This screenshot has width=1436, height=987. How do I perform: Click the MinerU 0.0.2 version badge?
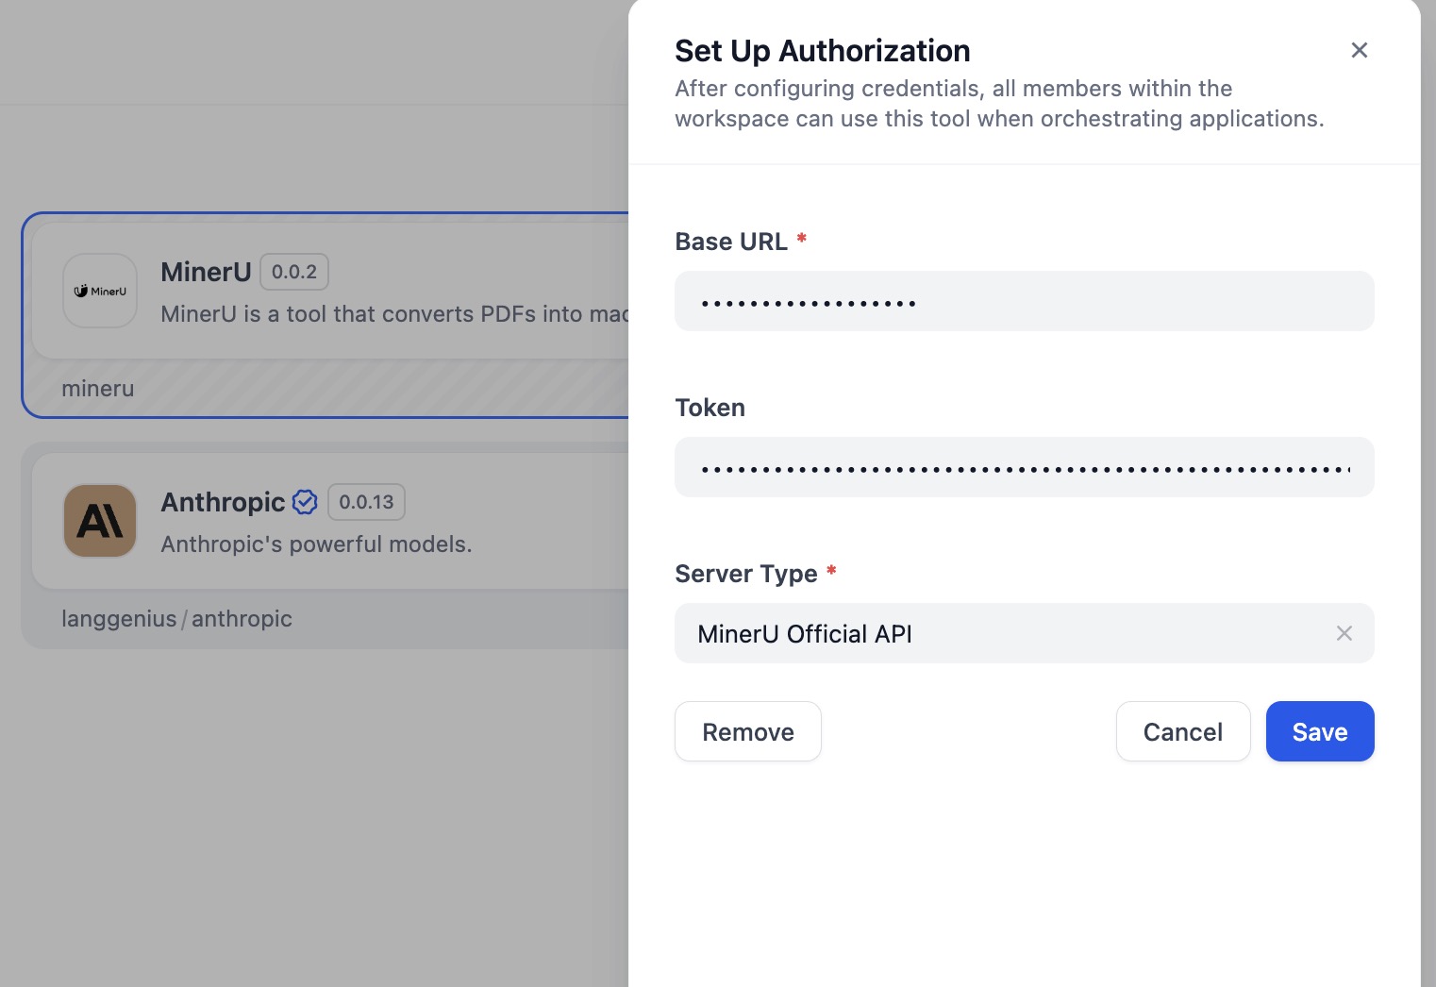pyautogui.click(x=294, y=272)
